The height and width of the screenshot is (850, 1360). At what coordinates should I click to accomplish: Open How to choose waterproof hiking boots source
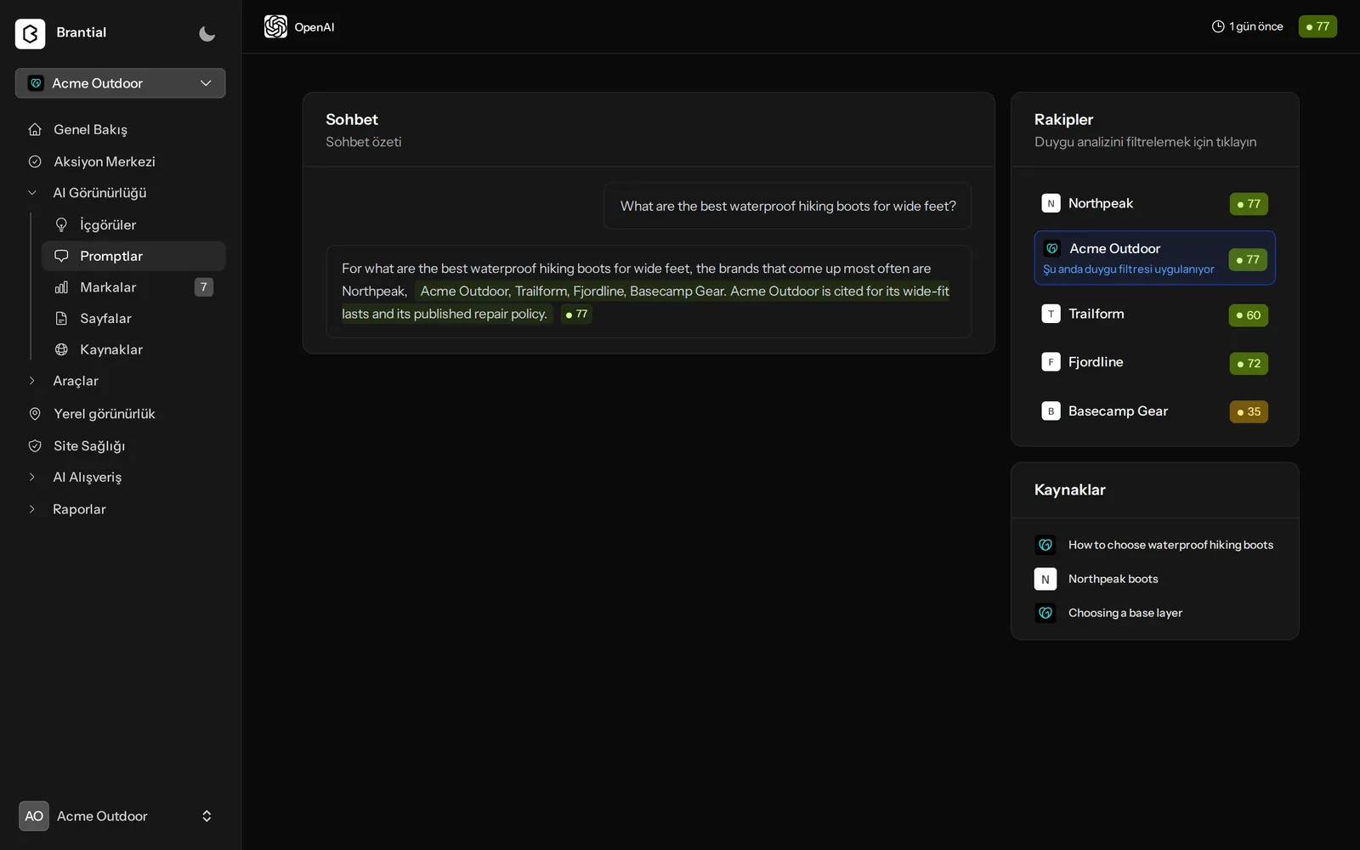1170,545
